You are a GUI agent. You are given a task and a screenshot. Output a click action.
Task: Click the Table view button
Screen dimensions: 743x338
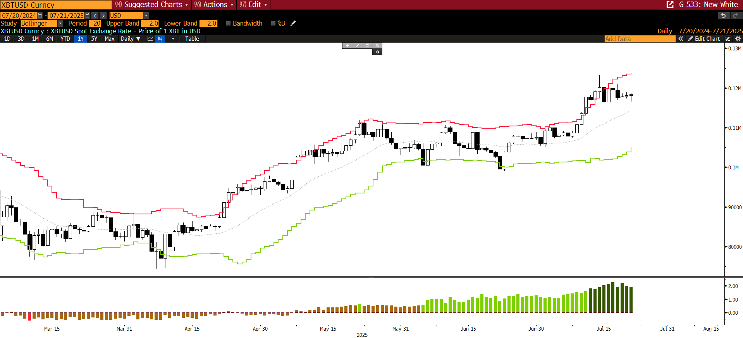(192, 39)
